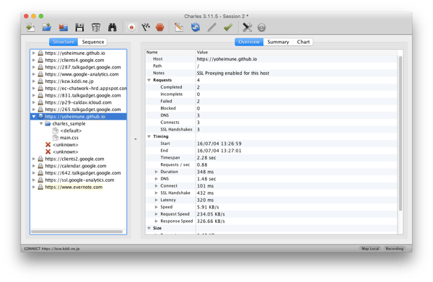
Task: Select the https://calendar.google.com host
Action: click(x=76, y=166)
